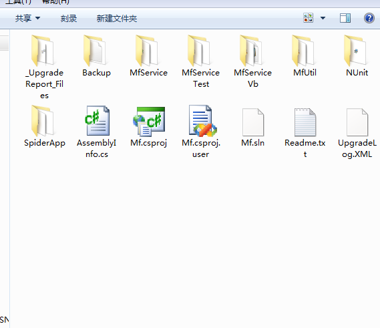Click the NUnit name label

pos(357,73)
